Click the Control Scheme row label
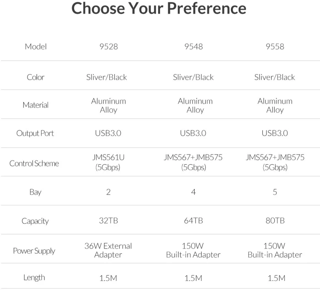 click(34, 163)
